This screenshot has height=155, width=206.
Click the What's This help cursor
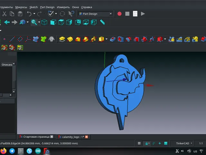click(x=71, y=14)
